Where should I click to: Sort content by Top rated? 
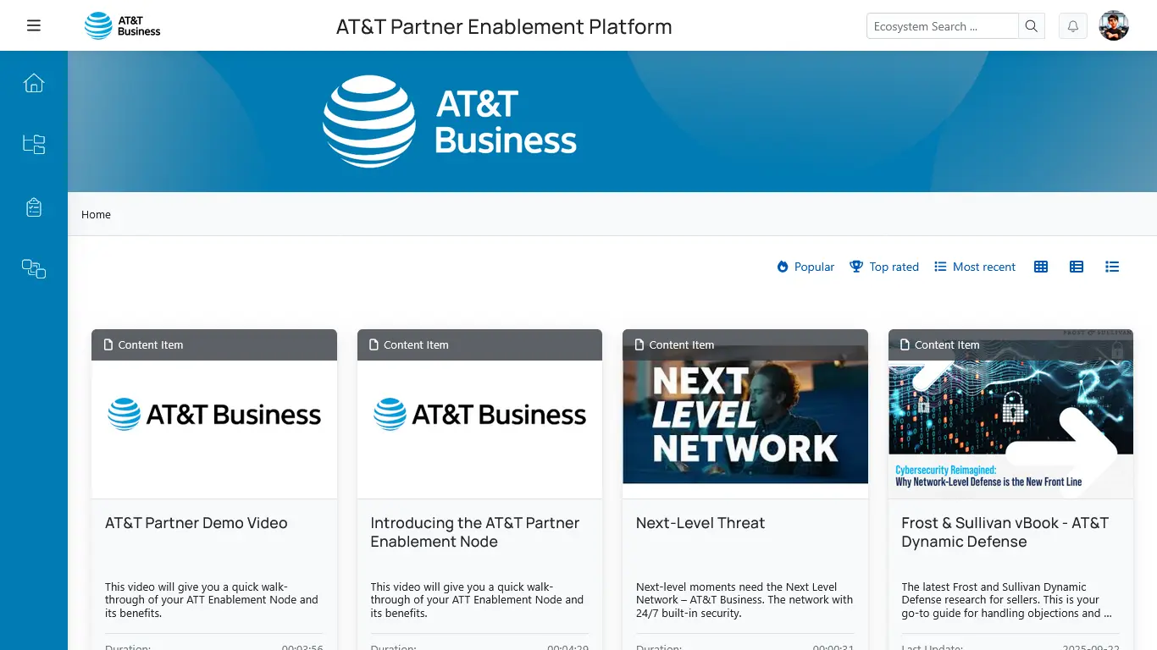(884, 267)
